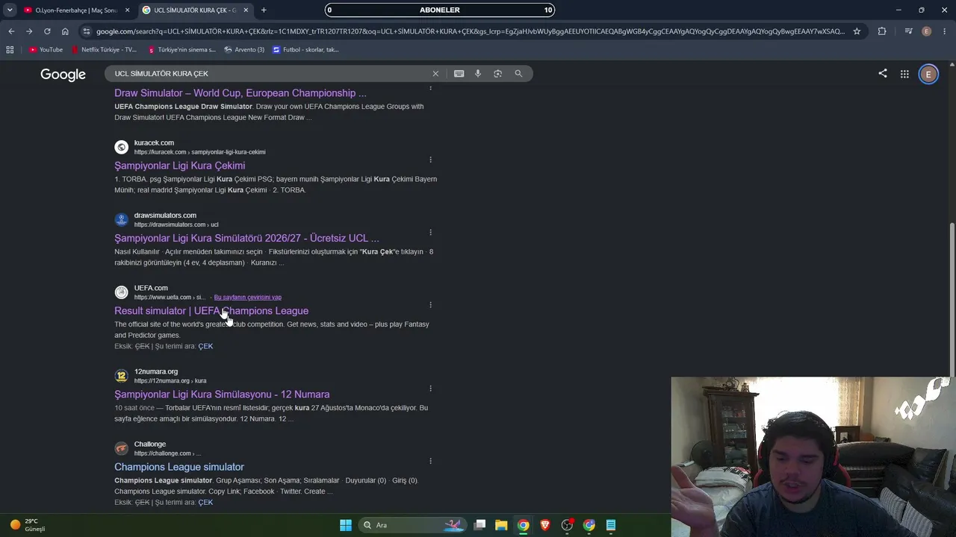
Task: Open the Challonge Champions League simulator link
Action: tap(179, 467)
